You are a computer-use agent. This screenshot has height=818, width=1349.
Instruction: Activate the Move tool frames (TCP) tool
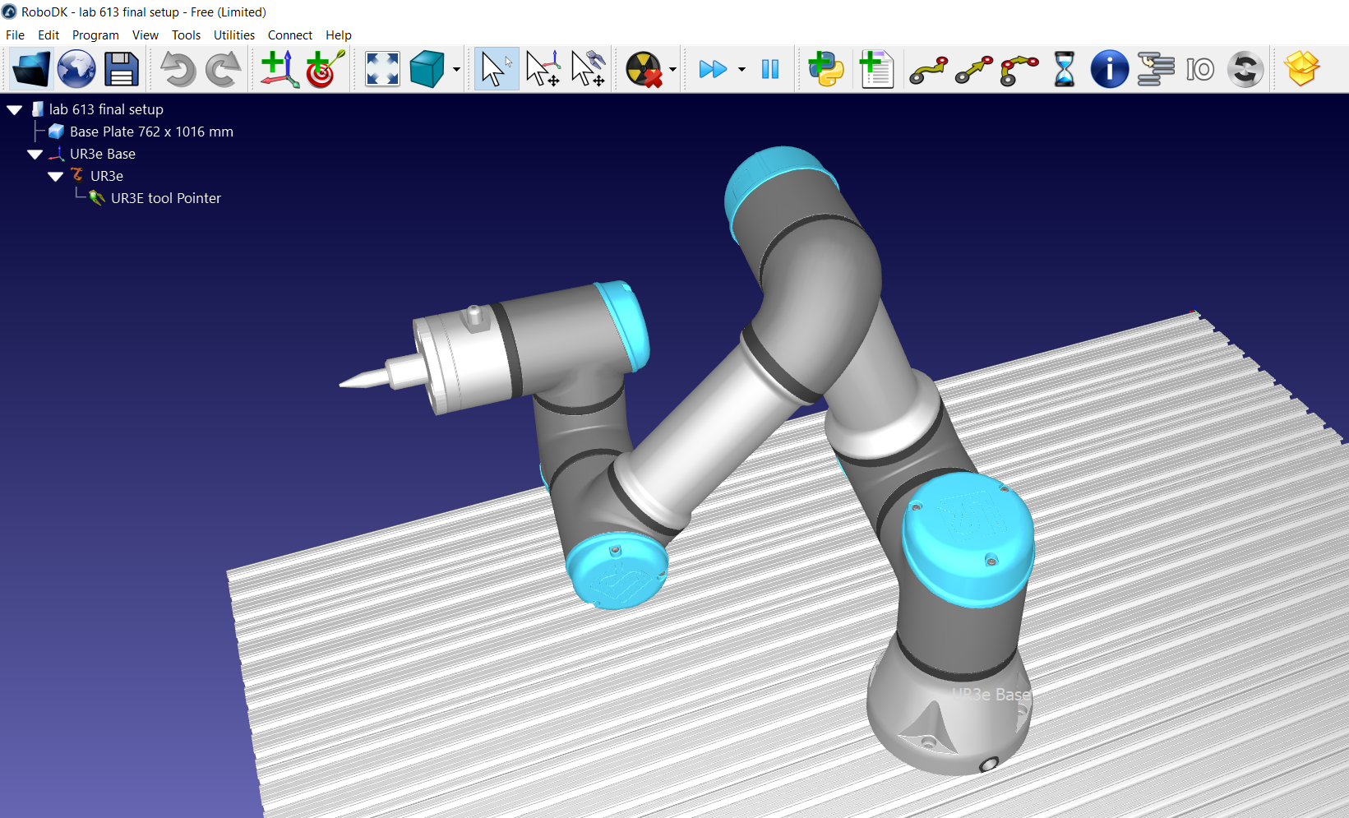tap(588, 69)
